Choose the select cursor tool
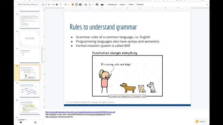Viewport: 223px width, 125px height. pos(73,5)
